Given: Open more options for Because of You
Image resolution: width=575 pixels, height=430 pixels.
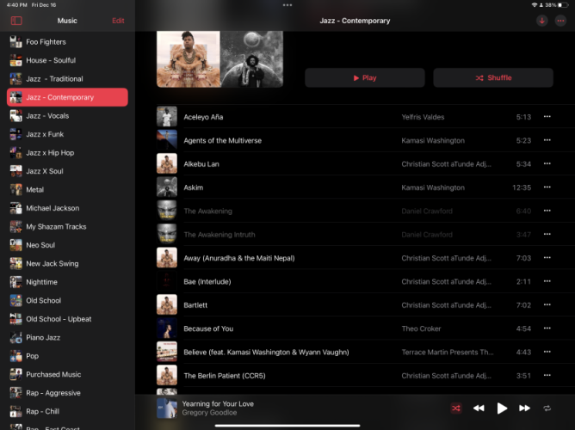Looking at the screenshot, I should tap(547, 329).
